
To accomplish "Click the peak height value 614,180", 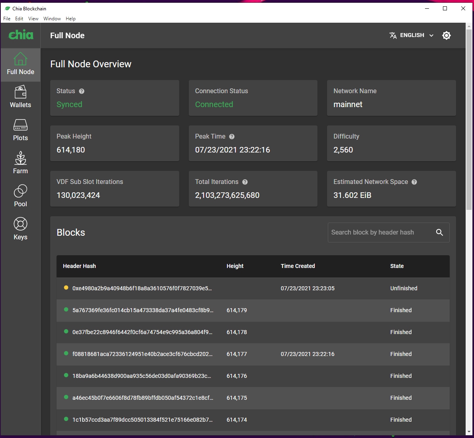I will click(x=71, y=150).
